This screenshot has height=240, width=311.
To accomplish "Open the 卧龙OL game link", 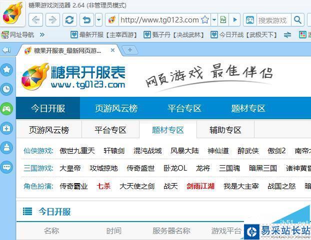I will point(175,168).
